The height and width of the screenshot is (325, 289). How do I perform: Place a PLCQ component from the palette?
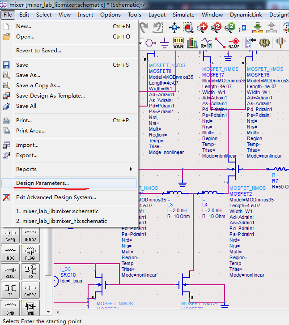(30, 253)
